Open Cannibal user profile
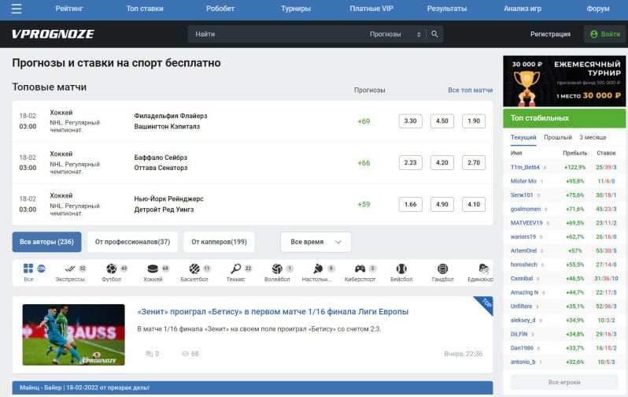 [x=522, y=278]
